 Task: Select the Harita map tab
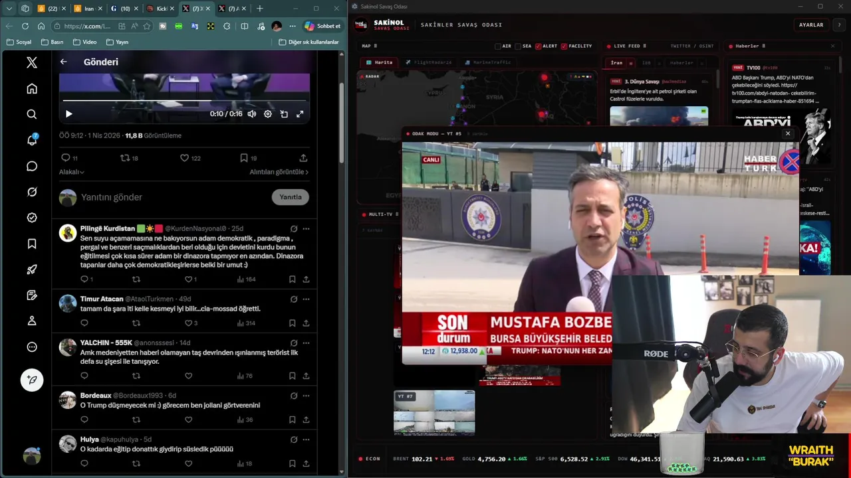point(380,62)
